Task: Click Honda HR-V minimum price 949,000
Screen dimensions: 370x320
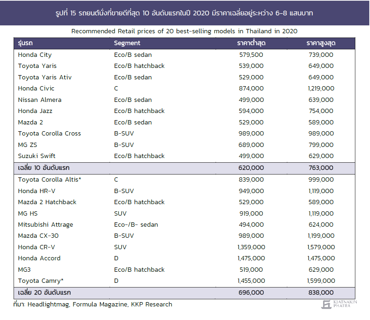Action: pyautogui.click(x=251, y=191)
